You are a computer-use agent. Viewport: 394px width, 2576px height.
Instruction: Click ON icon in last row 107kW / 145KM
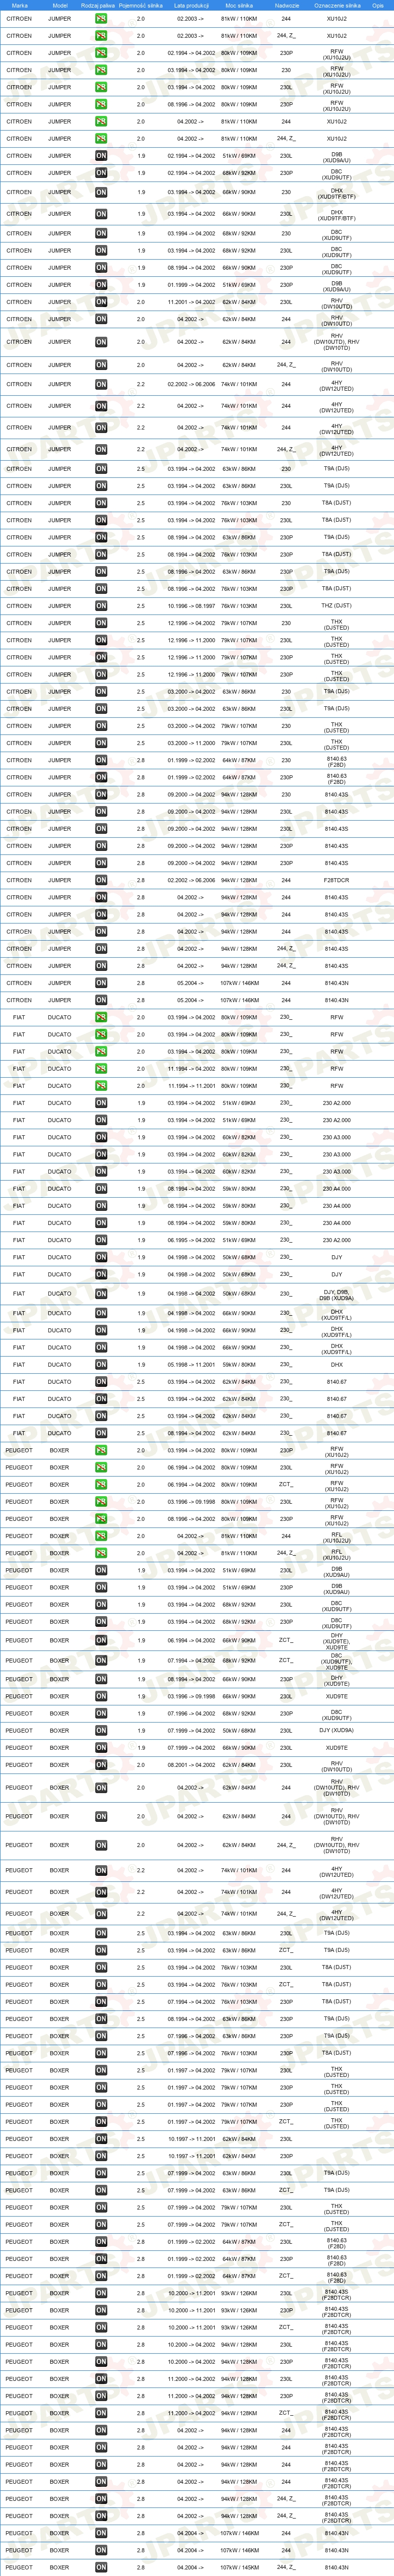(x=101, y=2567)
